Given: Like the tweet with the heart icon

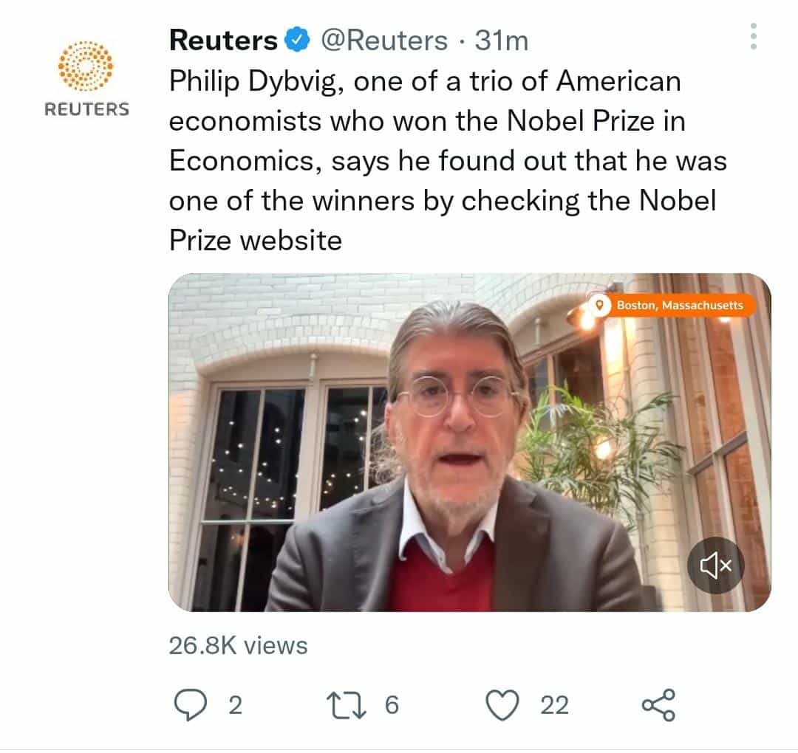Looking at the screenshot, I should [x=504, y=705].
